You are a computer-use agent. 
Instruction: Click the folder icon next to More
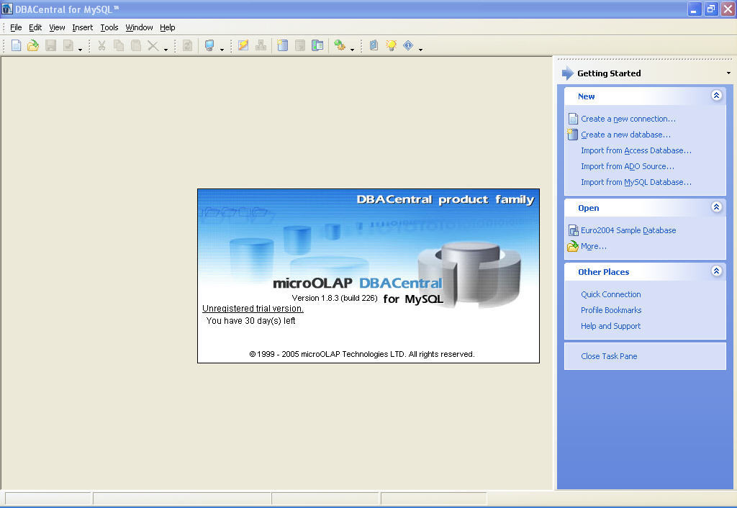click(572, 246)
